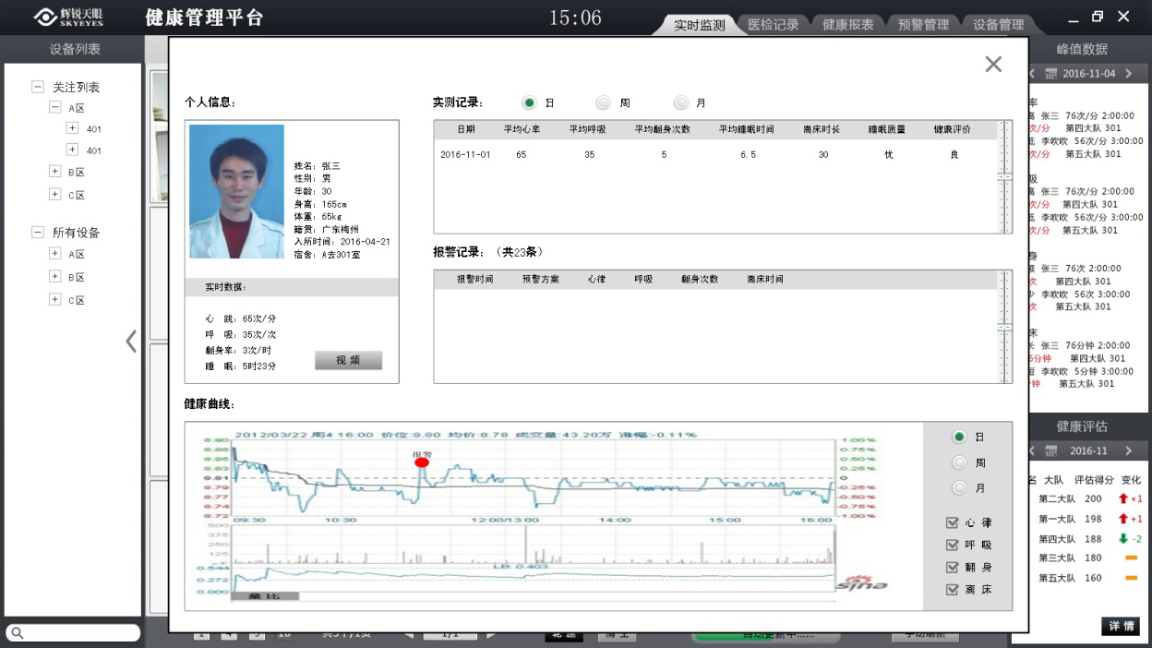
Task: Uncheck the 心律 curve checkbox
Action: 953,522
